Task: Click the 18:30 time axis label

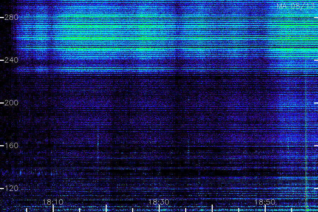Action: click(x=159, y=202)
